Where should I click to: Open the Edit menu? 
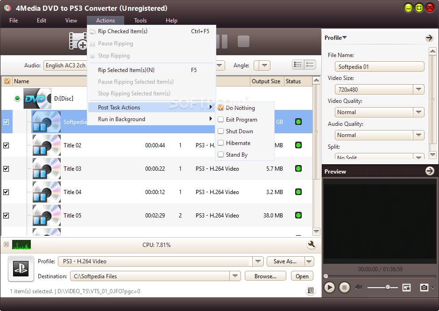pyautogui.click(x=42, y=21)
